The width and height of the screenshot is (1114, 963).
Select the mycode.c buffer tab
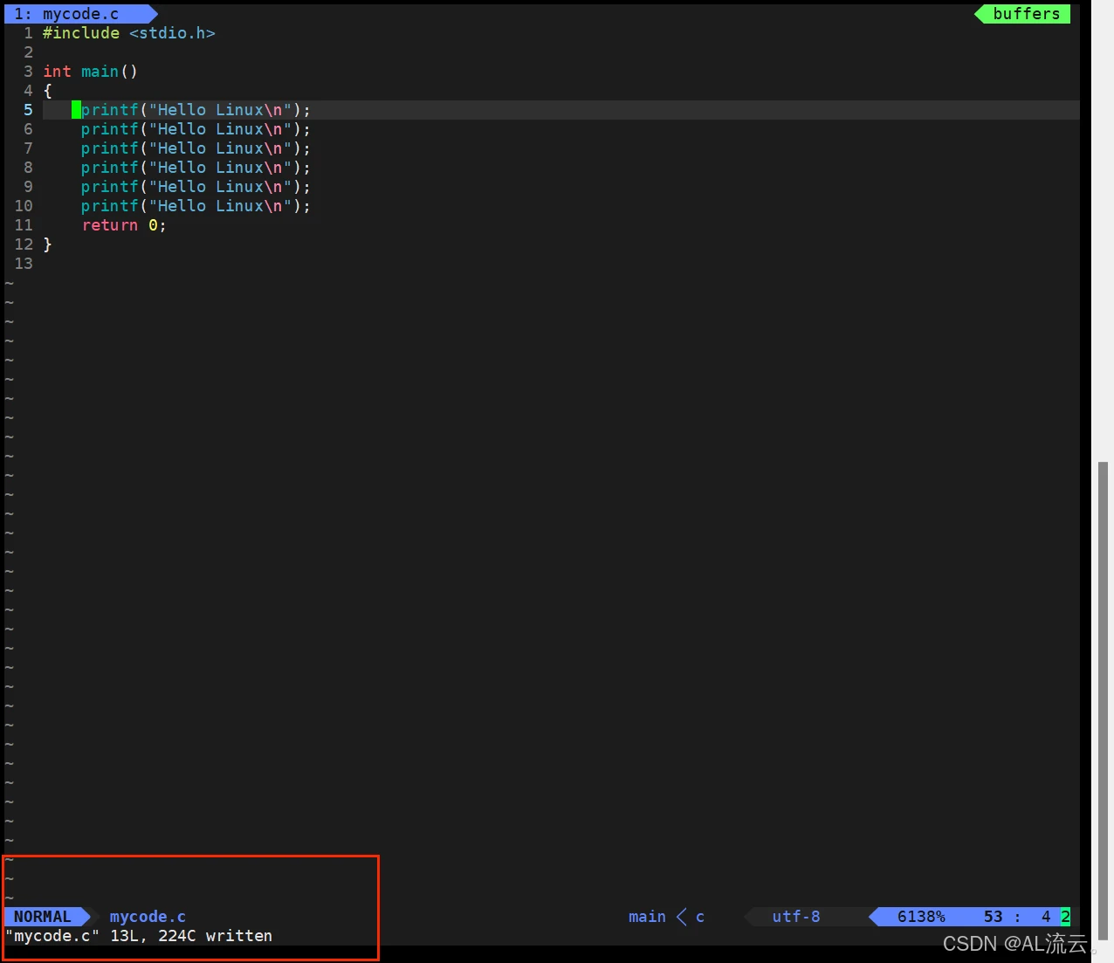click(x=79, y=14)
